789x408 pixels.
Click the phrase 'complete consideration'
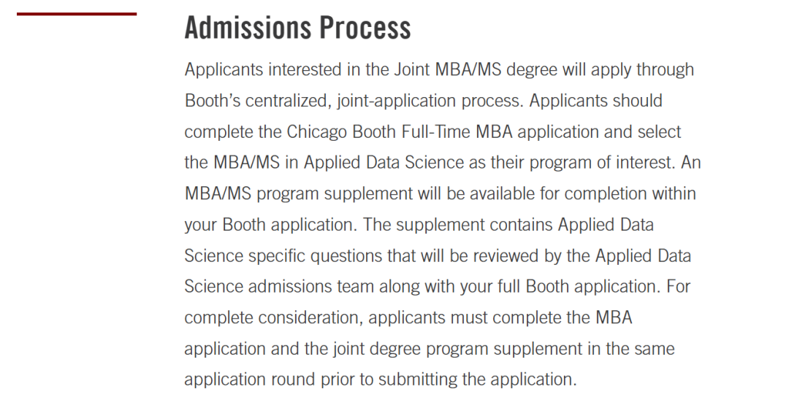pos(274,317)
